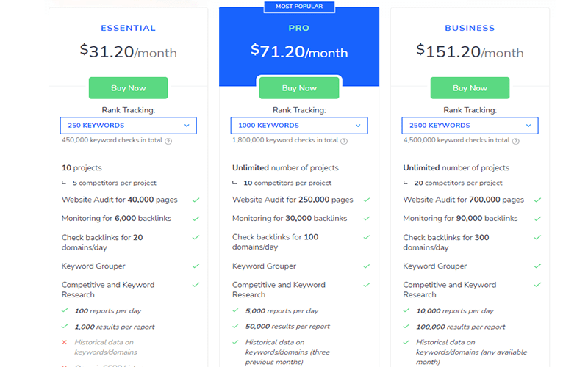The width and height of the screenshot is (588, 367).
Task: Click checkmark beside Website Audit for 700,000 pages
Action: (538, 200)
